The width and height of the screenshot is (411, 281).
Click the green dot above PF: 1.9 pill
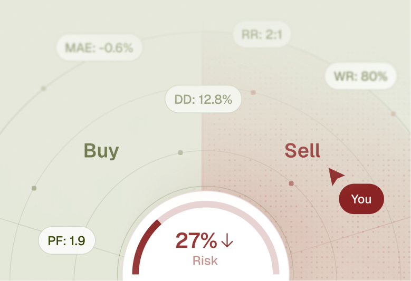click(x=34, y=188)
